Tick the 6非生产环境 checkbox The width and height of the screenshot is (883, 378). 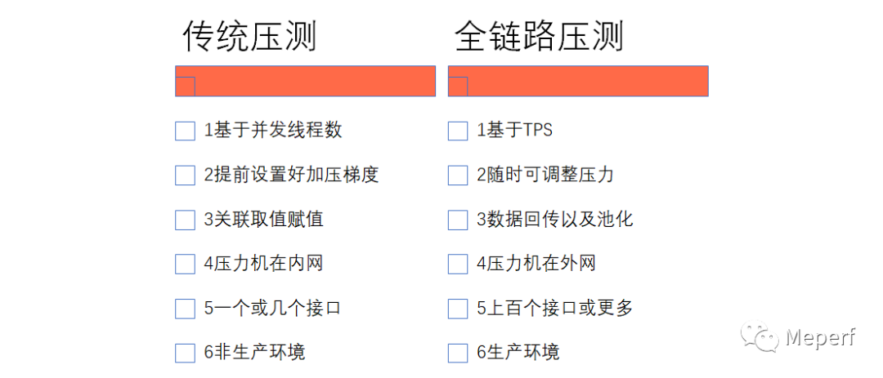tap(185, 353)
